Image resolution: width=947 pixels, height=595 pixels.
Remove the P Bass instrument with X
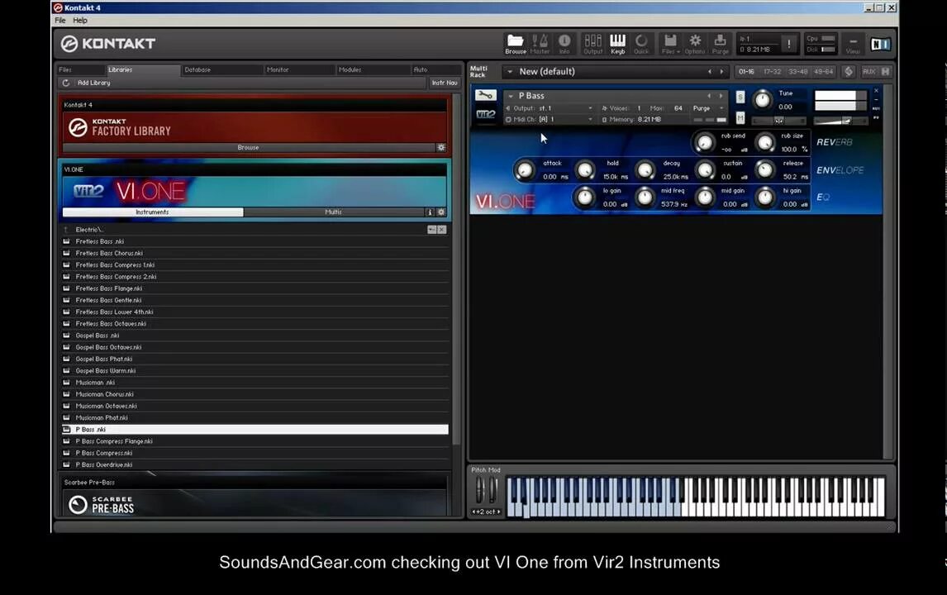point(876,91)
